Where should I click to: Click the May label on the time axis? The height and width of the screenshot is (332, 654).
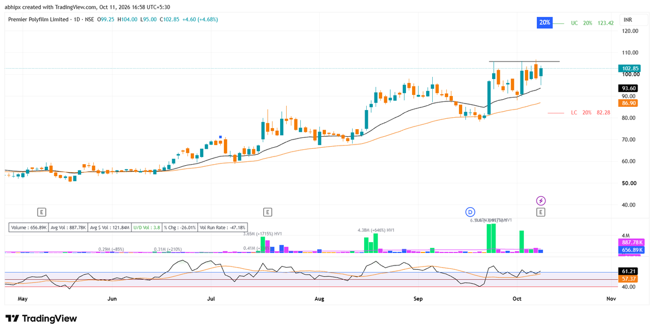click(22, 299)
